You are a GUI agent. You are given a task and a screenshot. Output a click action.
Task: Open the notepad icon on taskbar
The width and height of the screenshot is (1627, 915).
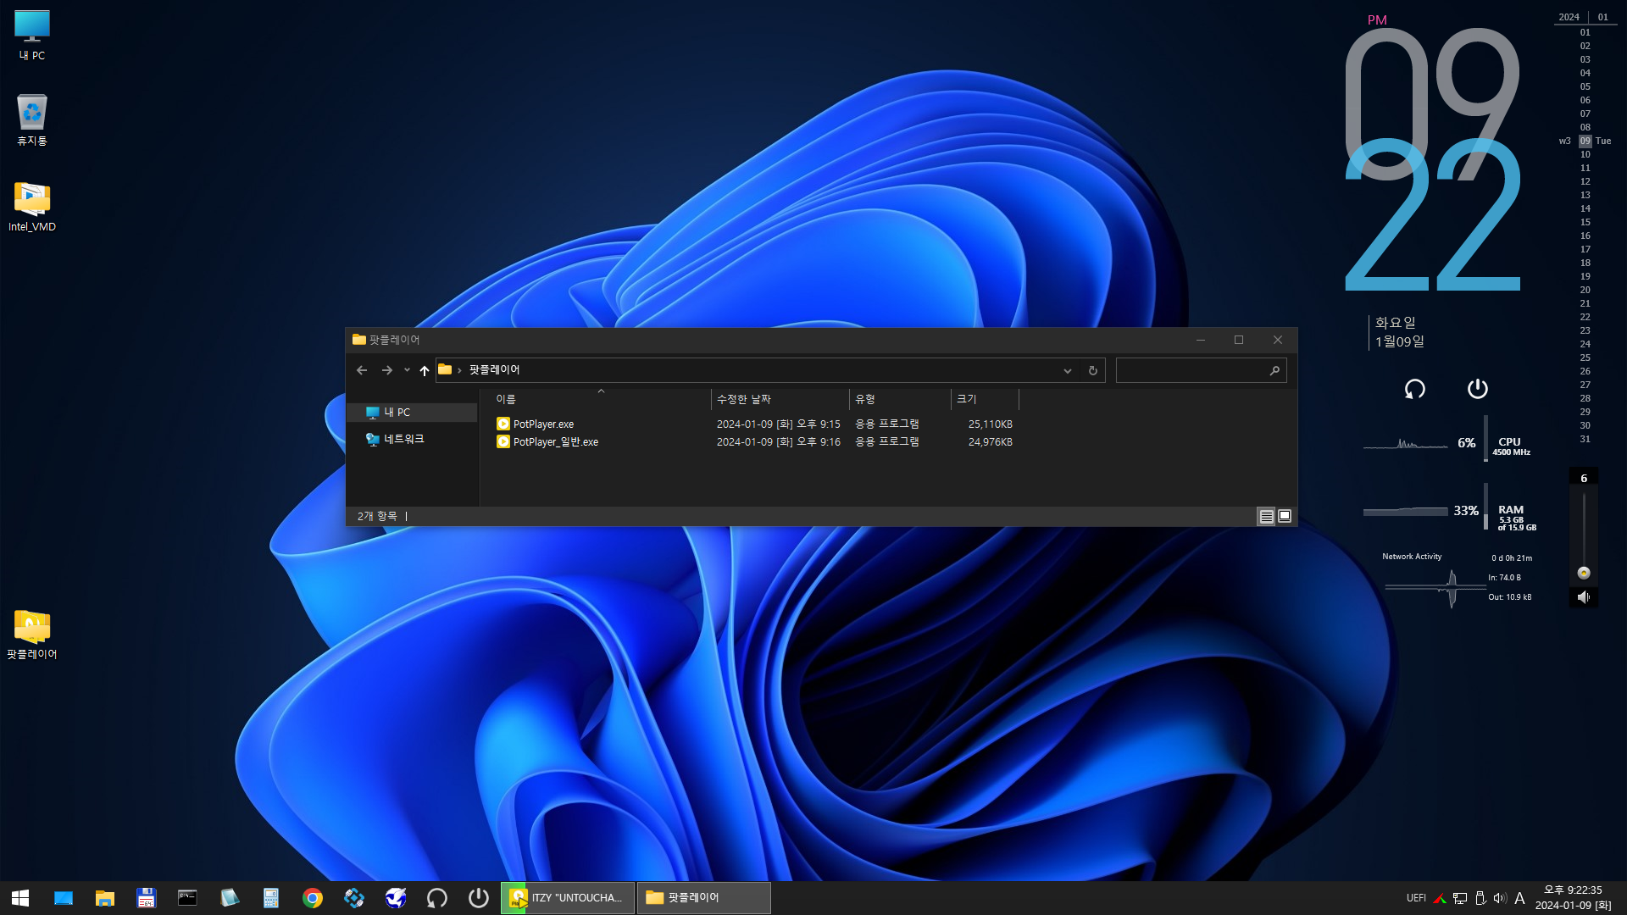pos(229,898)
